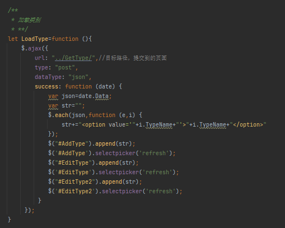This screenshot has width=285, height=228.
Task: Click the Chinese doc comment text line
Action: tap(26, 20)
